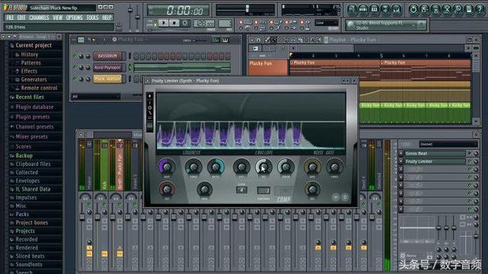Open the piano roll view icon
Viewport: 488px width, 274px height.
click(374, 9)
